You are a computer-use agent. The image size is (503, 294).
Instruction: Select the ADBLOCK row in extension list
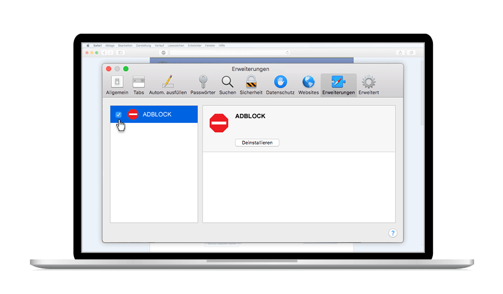(154, 114)
